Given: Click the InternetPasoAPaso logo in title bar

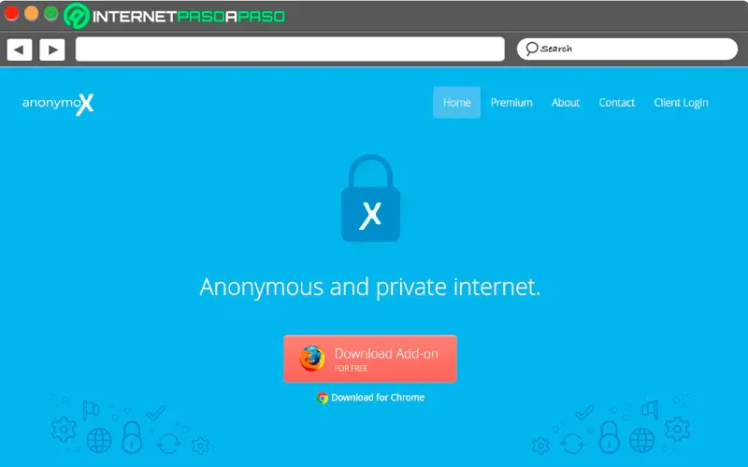Looking at the screenshot, I should (175, 16).
